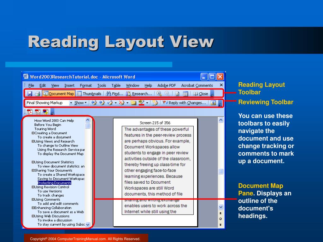Select Protecting Documents in Document Map
Image resolution: width=323 pixels, height=242 pixels.
tap(54, 183)
